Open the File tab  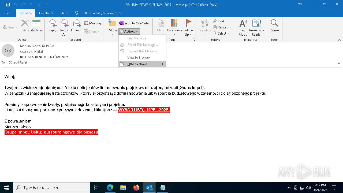click(8, 13)
